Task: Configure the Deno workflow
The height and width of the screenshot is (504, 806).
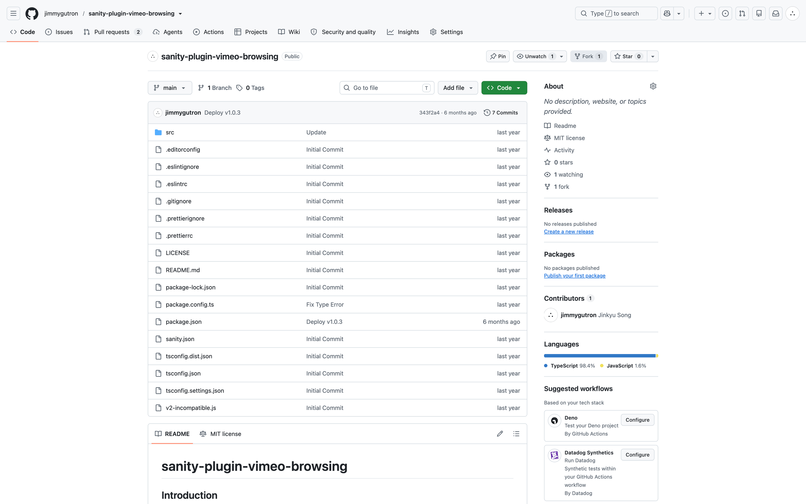Action: (637, 420)
